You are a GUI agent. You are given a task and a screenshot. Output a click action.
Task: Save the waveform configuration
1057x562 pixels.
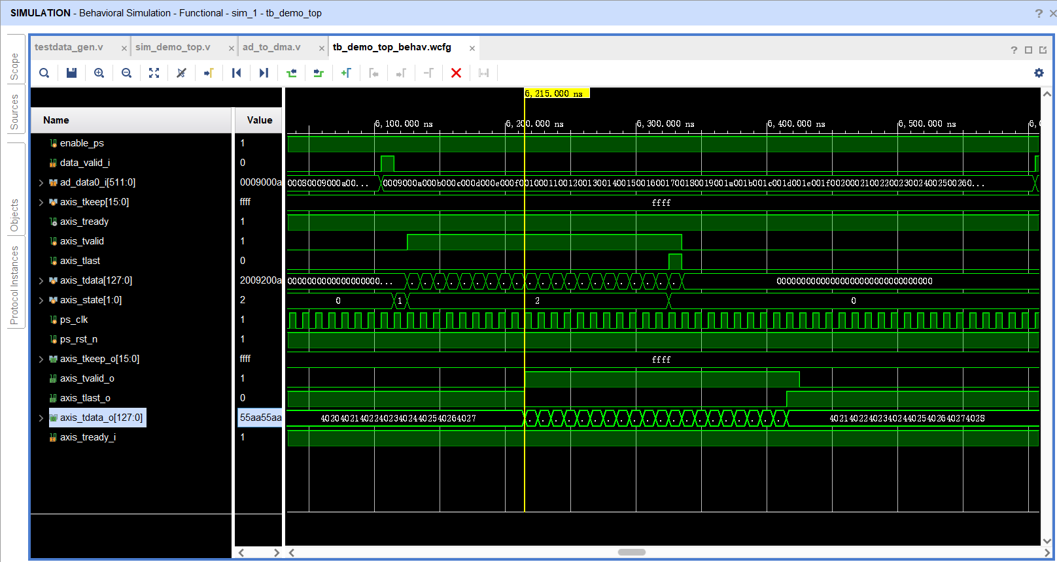(x=72, y=73)
